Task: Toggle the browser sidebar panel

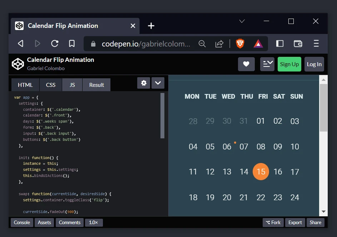Action: point(280,44)
